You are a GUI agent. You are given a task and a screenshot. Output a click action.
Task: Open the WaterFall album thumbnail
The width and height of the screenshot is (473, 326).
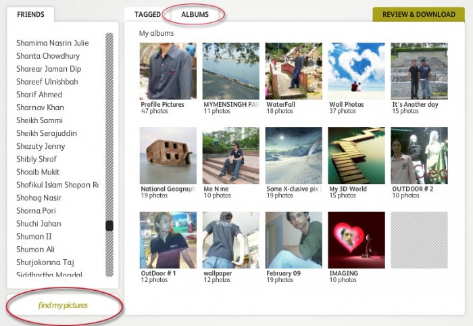[x=293, y=71]
